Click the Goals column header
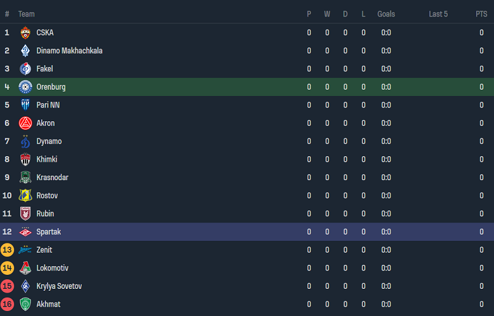Viewport: 494px width, 316px height. tap(386, 14)
